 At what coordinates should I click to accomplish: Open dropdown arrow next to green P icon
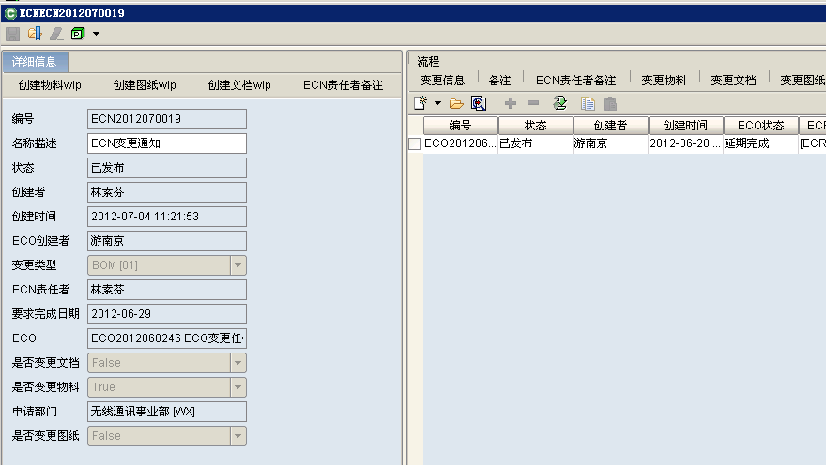click(96, 34)
